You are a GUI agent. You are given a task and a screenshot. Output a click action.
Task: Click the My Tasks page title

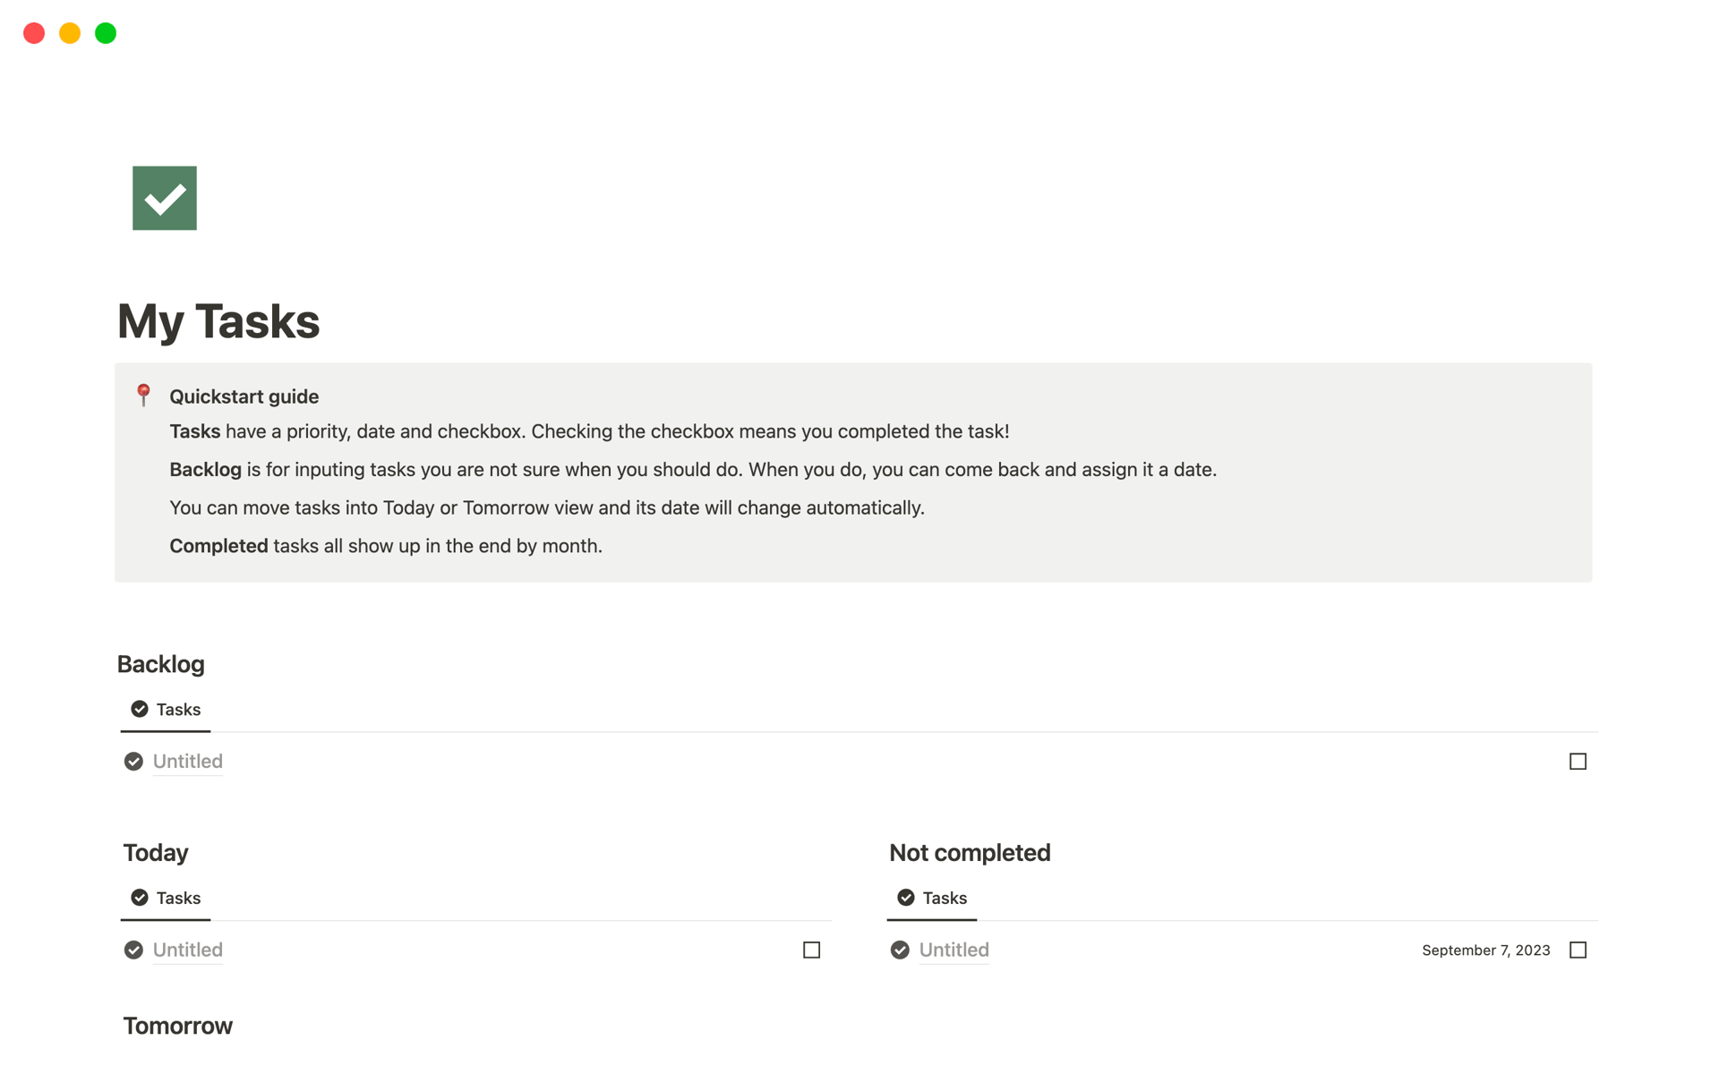coord(218,321)
